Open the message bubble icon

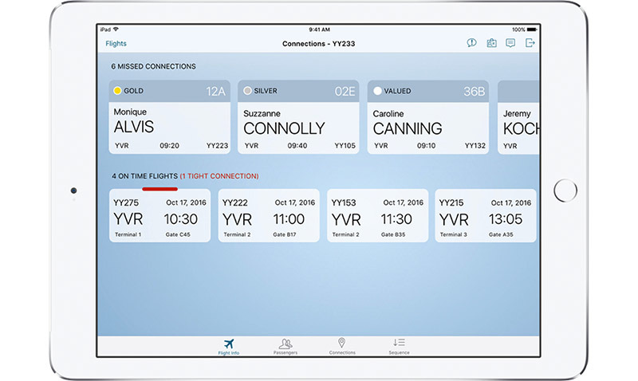tap(510, 43)
